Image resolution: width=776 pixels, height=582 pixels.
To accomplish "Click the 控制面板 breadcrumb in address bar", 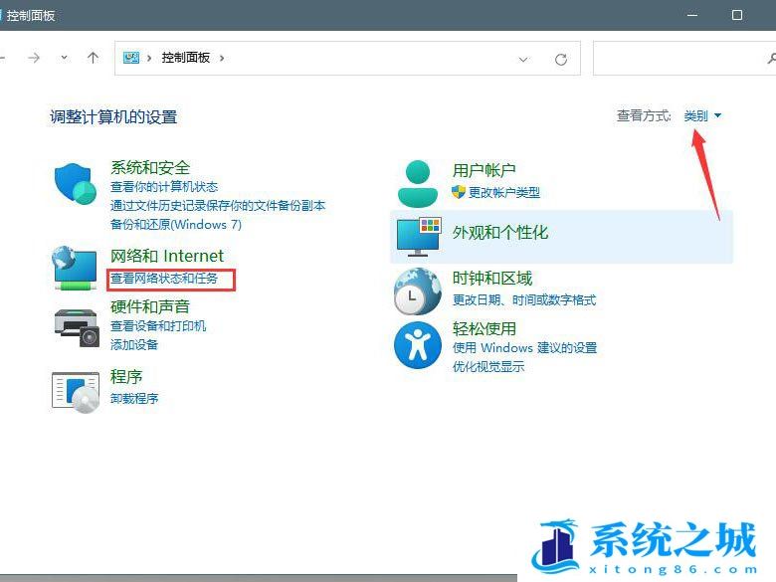I will (185, 59).
